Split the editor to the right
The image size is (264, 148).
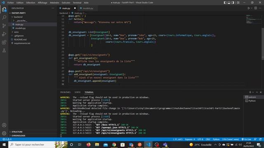pyautogui.click(x=256, y=8)
